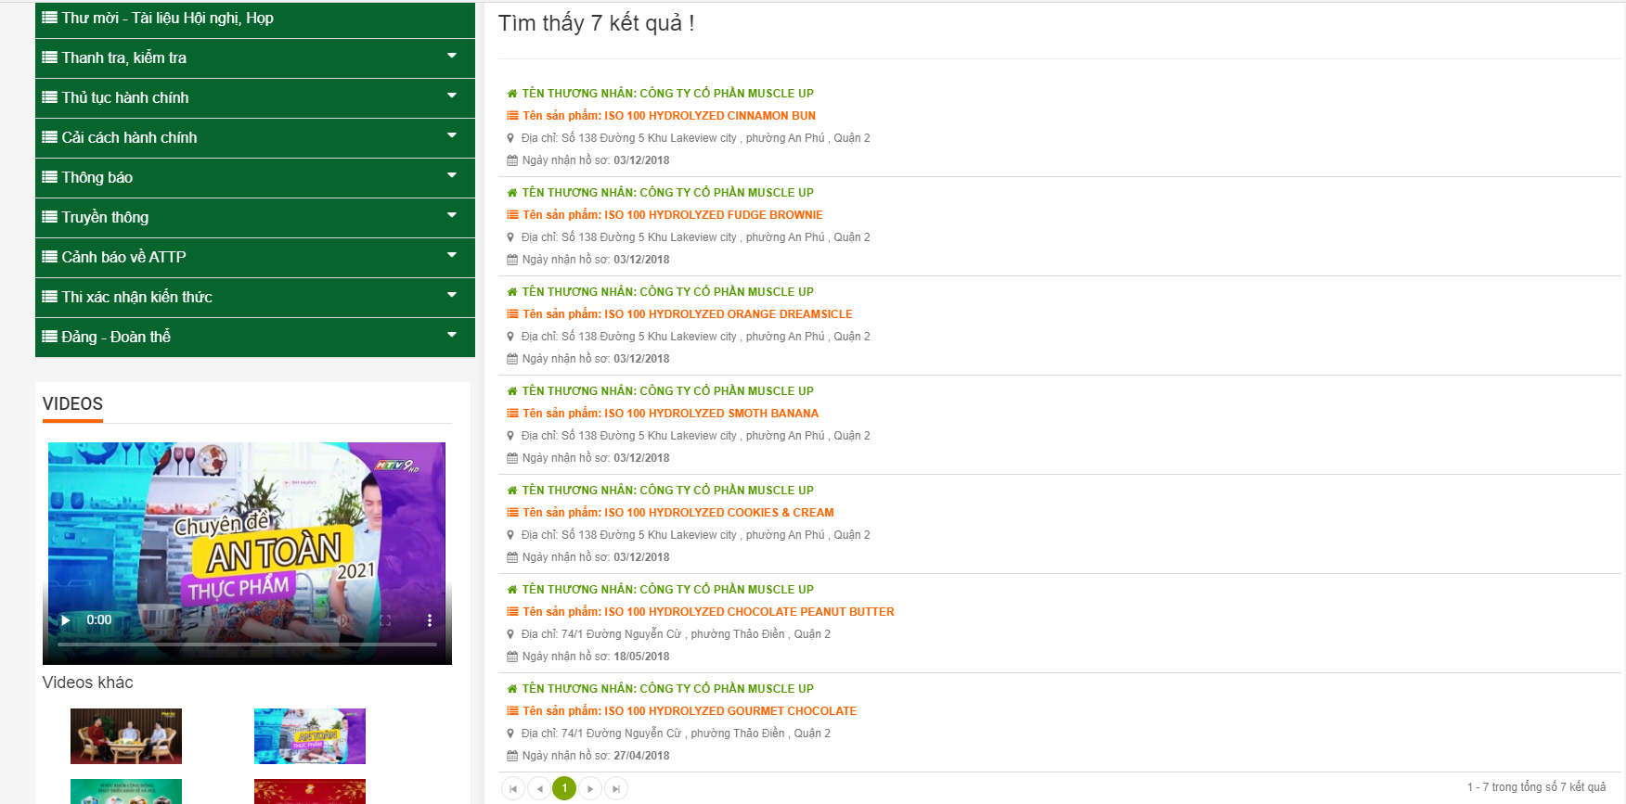Click the '1 - 7 trong tổng số 7 kết quả' text
This screenshot has height=804, width=1626.
[x=1537, y=787]
